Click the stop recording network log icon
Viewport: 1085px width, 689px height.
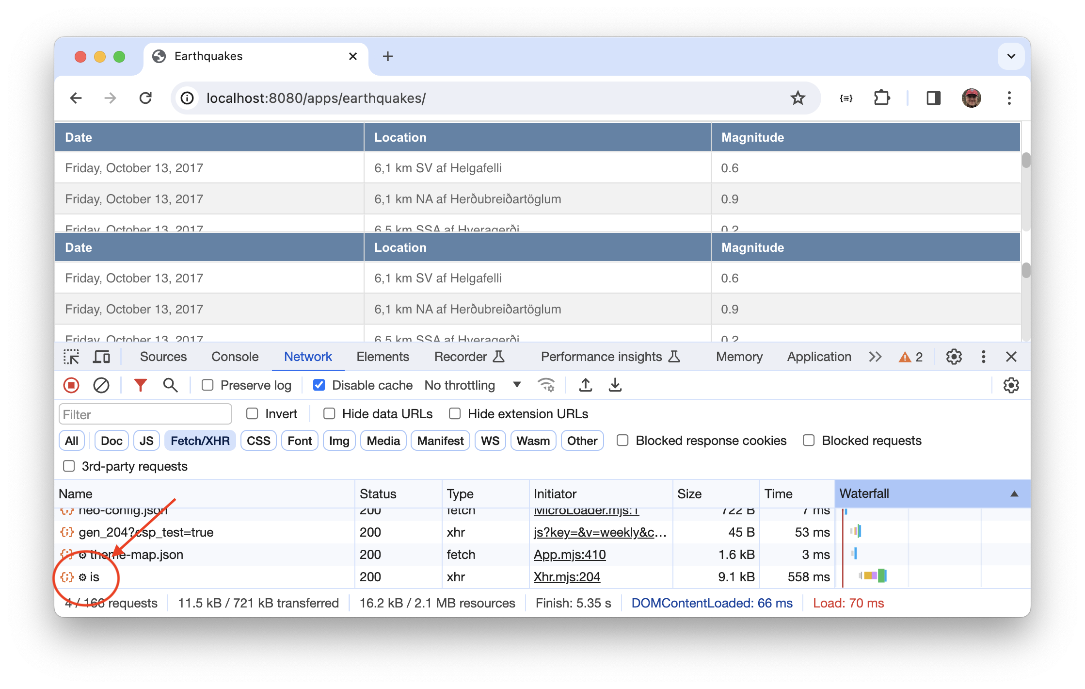click(71, 385)
